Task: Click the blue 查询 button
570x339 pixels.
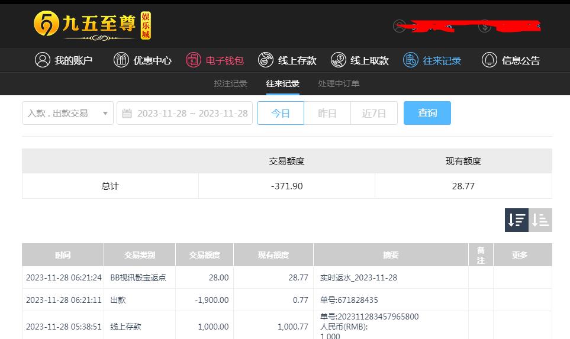Action: tap(427, 113)
